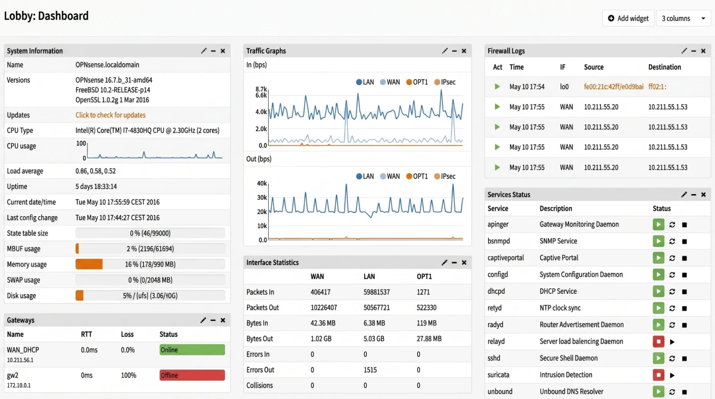This screenshot has height=399, width=715.
Task: Click the Memory usage progress bar
Action: pyautogui.click(x=150, y=264)
